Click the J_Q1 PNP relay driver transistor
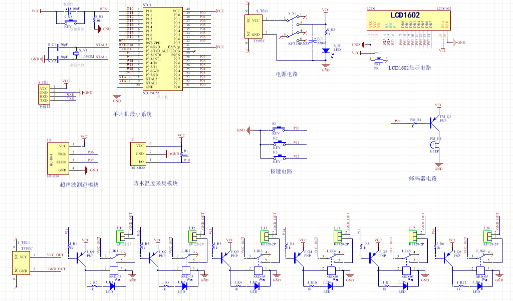This screenshot has height=301, width=513. [81, 257]
